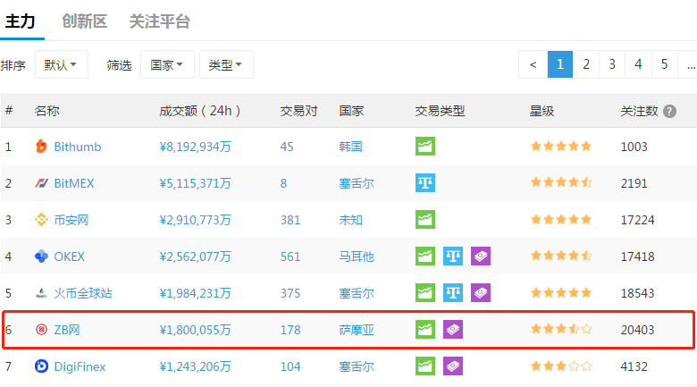This screenshot has width=697, height=387.
Task: Click the 关注数 column header
Action: [639, 111]
